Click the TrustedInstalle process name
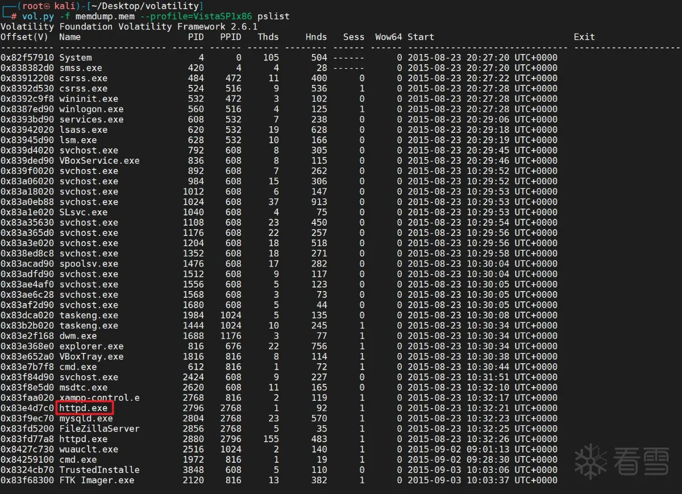This screenshot has width=682, height=494. [99, 470]
